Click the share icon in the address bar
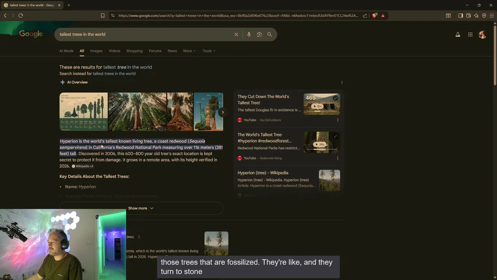 coord(365,16)
